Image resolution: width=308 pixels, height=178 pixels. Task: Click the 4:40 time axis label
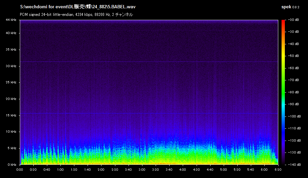pyautogui.click(x=210, y=169)
